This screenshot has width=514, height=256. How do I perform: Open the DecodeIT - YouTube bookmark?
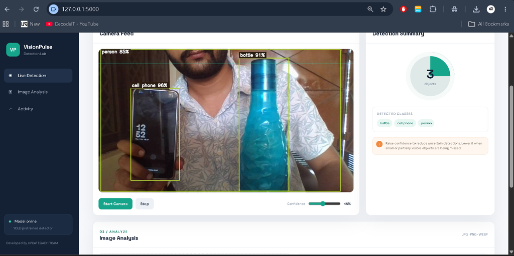pos(72,24)
